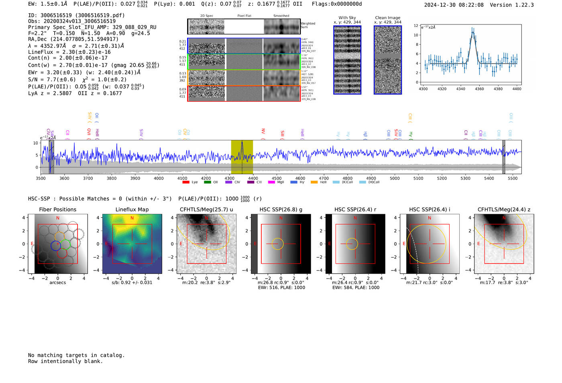Screen dimensions: 562x383
Task: Click the S/N = 7.7(±0.6) text
Action: [52, 80]
